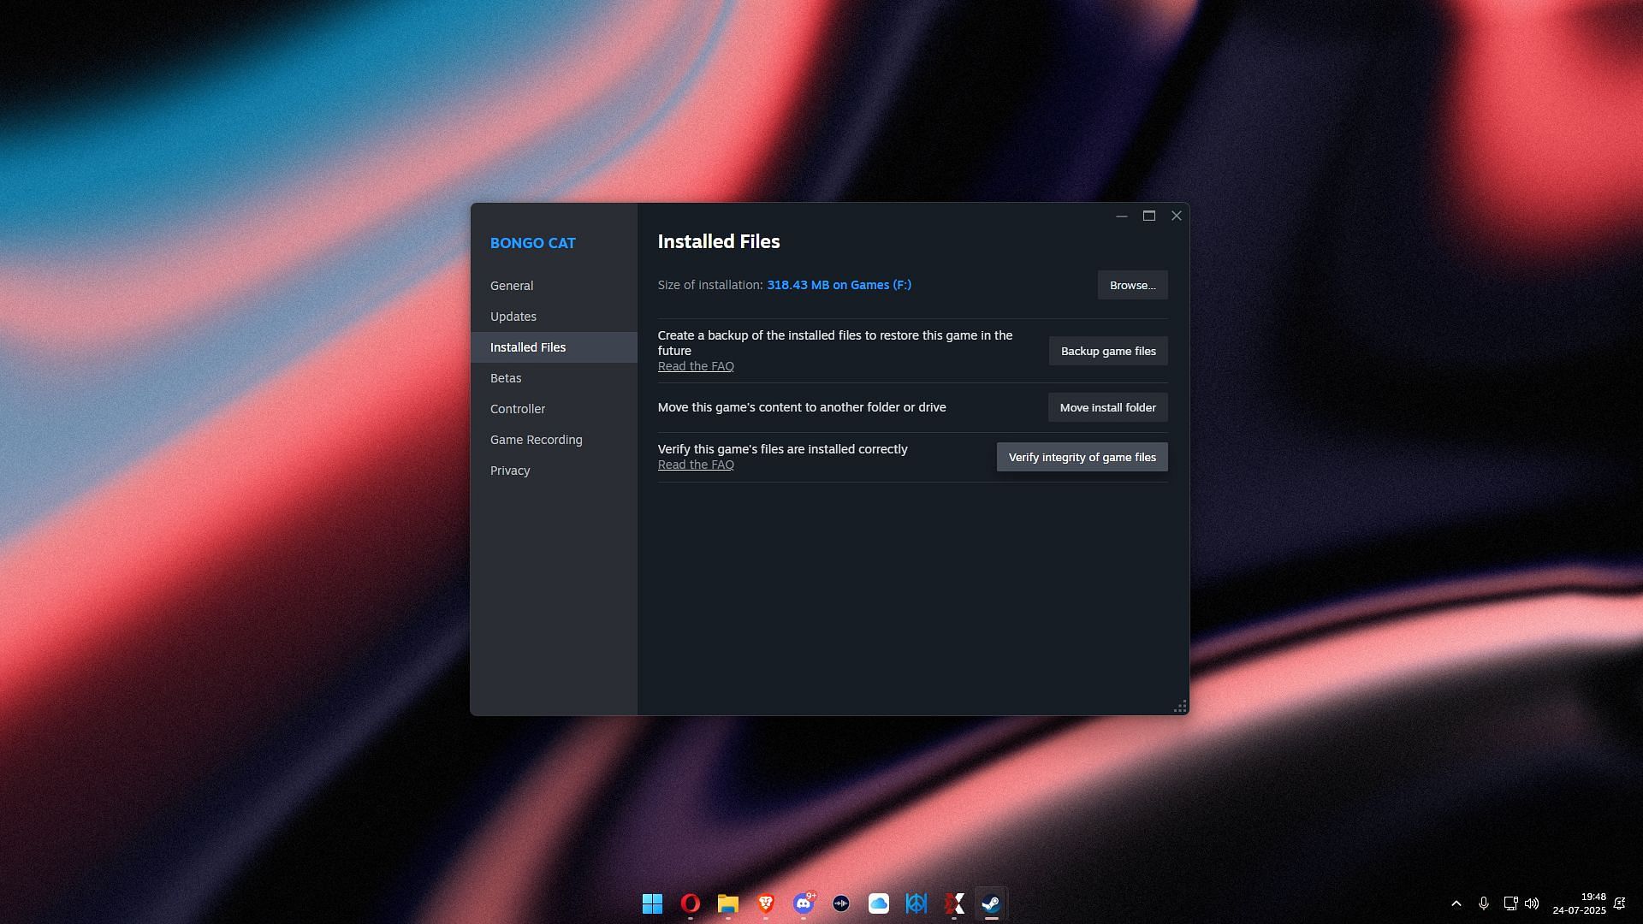This screenshot has width=1643, height=924.
Task: Launch Opera browser from the taskbar
Action: tap(690, 903)
